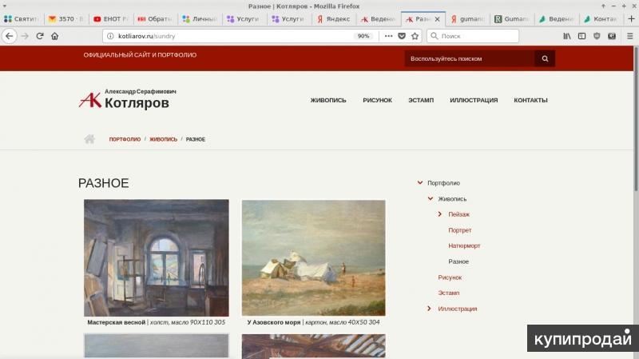
Task: Open Живопись in sidebar tree
Action: [452, 198]
